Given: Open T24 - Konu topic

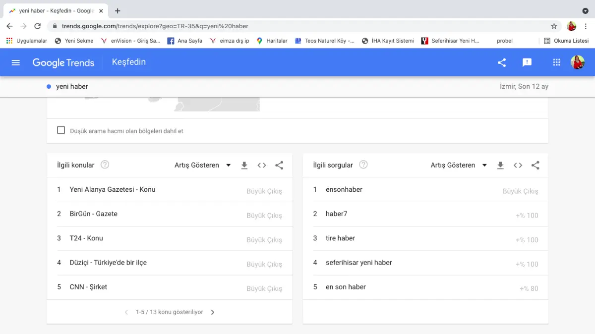Looking at the screenshot, I should (86, 238).
